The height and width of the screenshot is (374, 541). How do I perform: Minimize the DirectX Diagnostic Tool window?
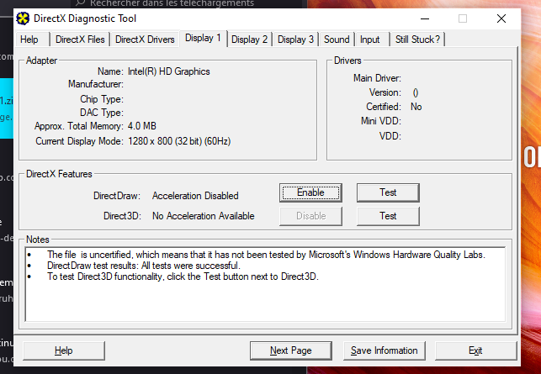coord(425,18)
